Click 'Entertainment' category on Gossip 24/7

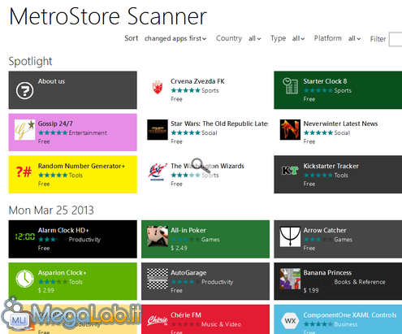click(88, 133)
